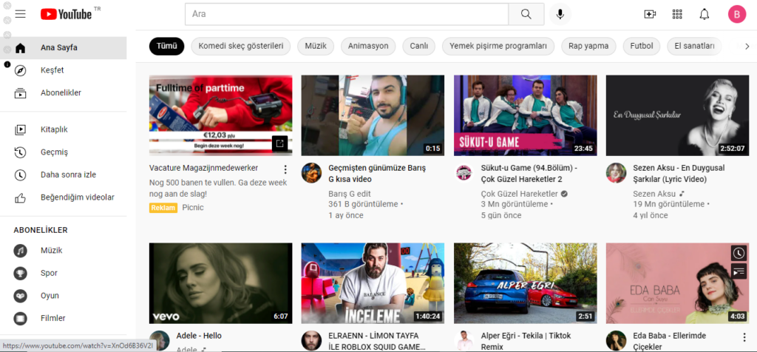Select the Futbol filter chip
757x352 pixels.
pos(642,47)
